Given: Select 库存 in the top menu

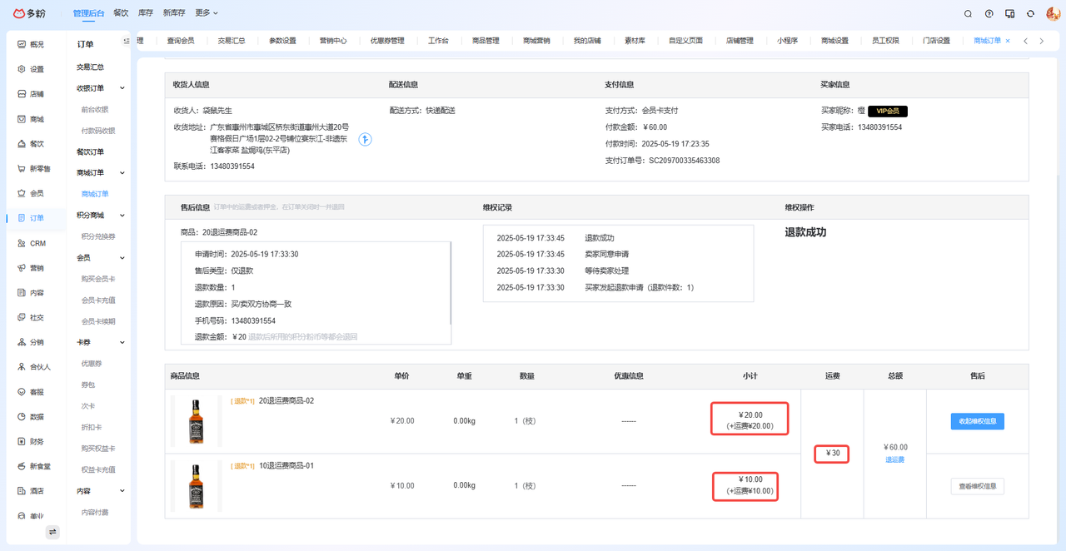Looking at the screenshot, I should pos(146,13).
